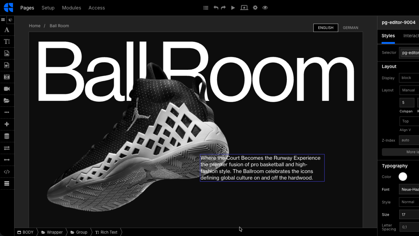Image resolution: width=419 pixels, height=236 pixels.
Task: Click the white text Color swatch
Action: (403, 177)
